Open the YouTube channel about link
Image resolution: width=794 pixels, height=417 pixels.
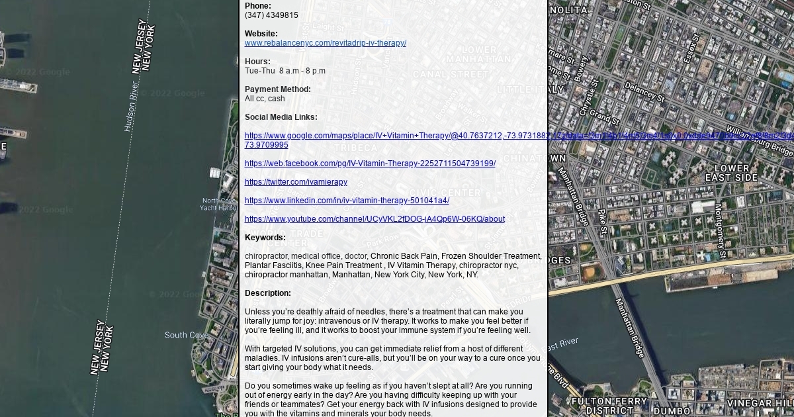[x=375, y=219]
